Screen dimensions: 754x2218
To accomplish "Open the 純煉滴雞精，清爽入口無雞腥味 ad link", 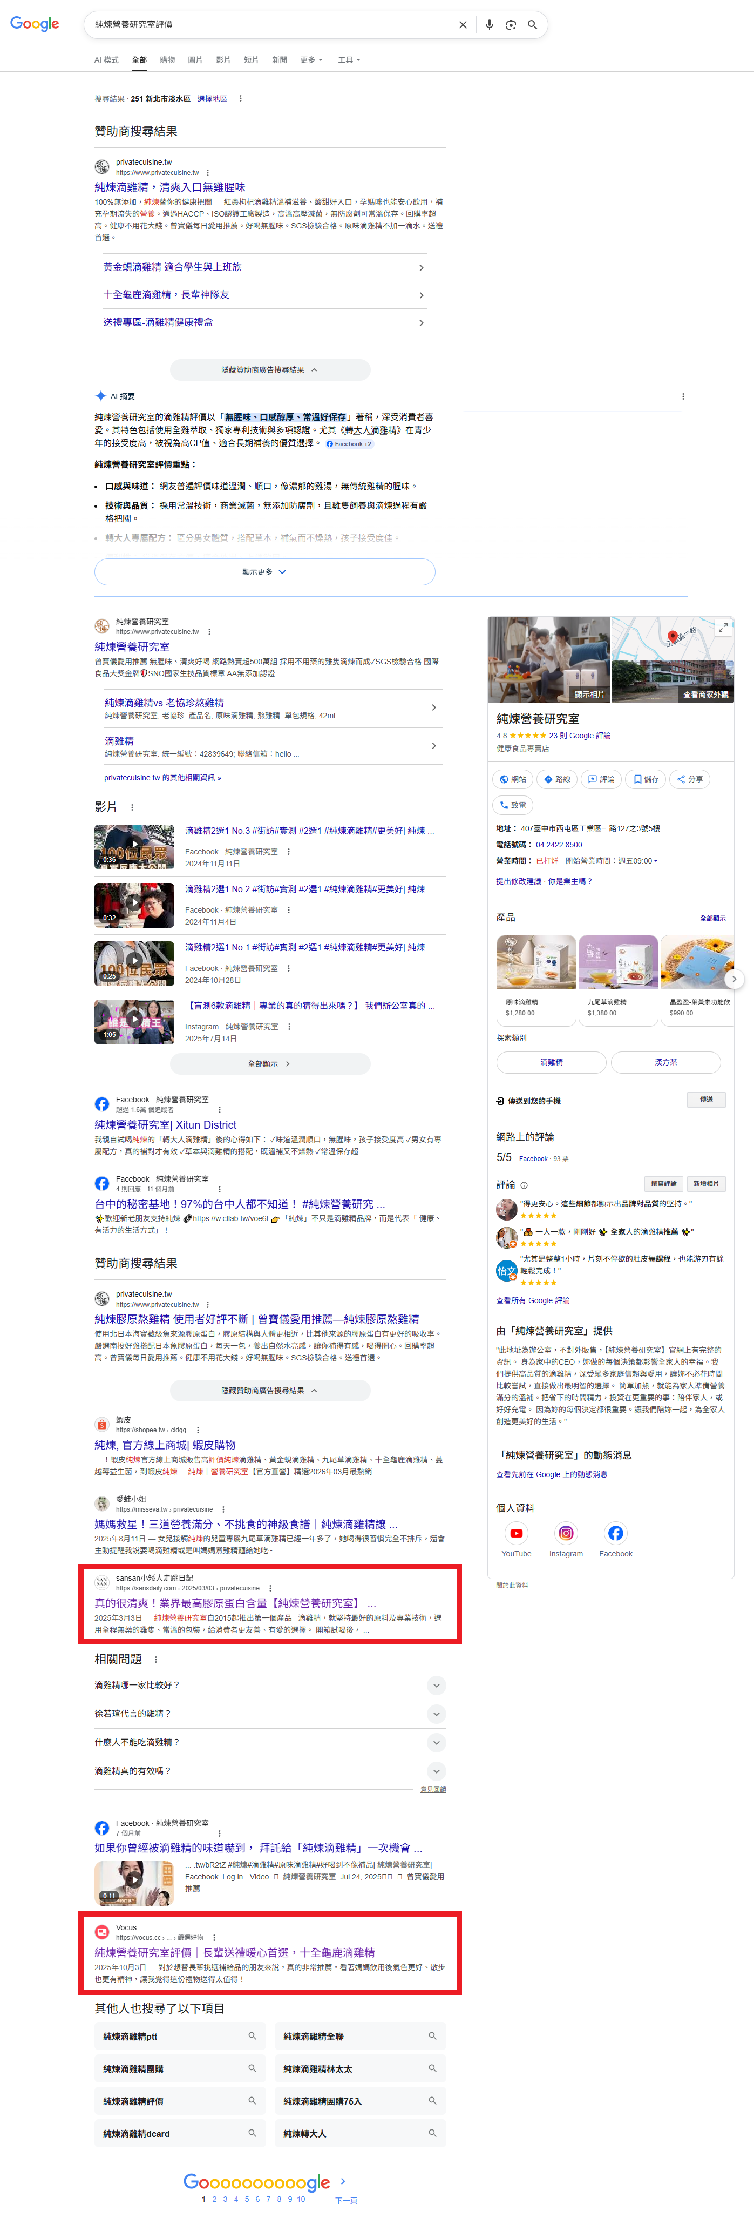I will (x=169, y=187).
